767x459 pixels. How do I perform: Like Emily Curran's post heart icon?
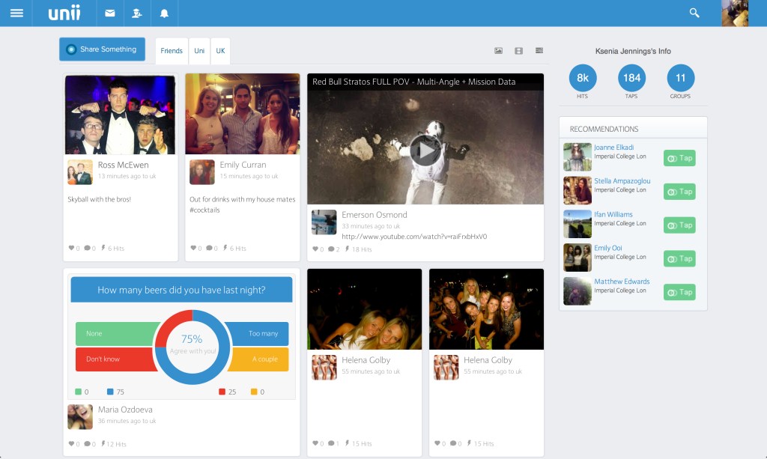pos(193,249)
